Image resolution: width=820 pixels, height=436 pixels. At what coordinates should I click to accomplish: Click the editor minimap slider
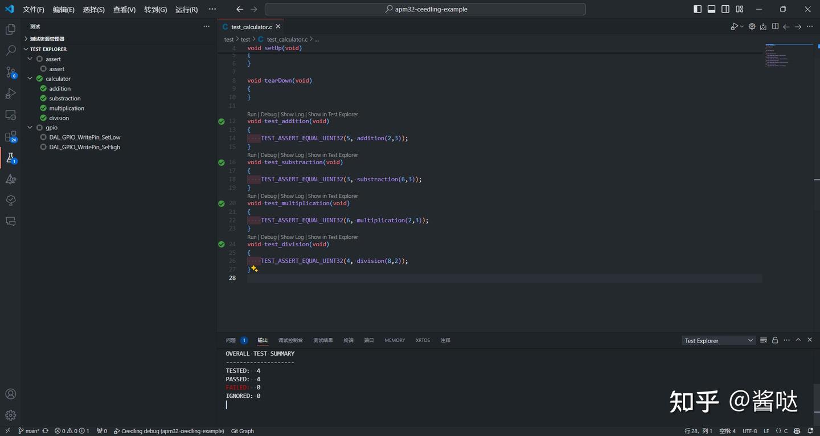click(x=789, y=56)
